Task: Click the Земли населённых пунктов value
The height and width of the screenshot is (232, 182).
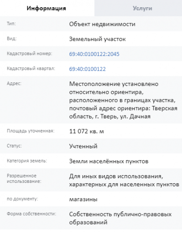Action: click(109, 161)
